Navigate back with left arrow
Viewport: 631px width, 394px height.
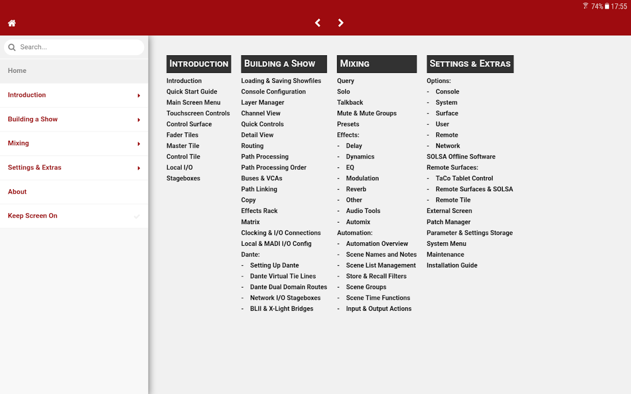pyautogui.click(x=317, y=23)
